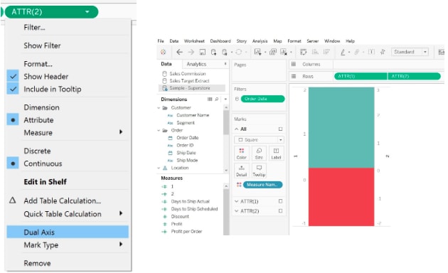
Task: Collapse the Order folder in Dimensions
Action: point(159,131)
